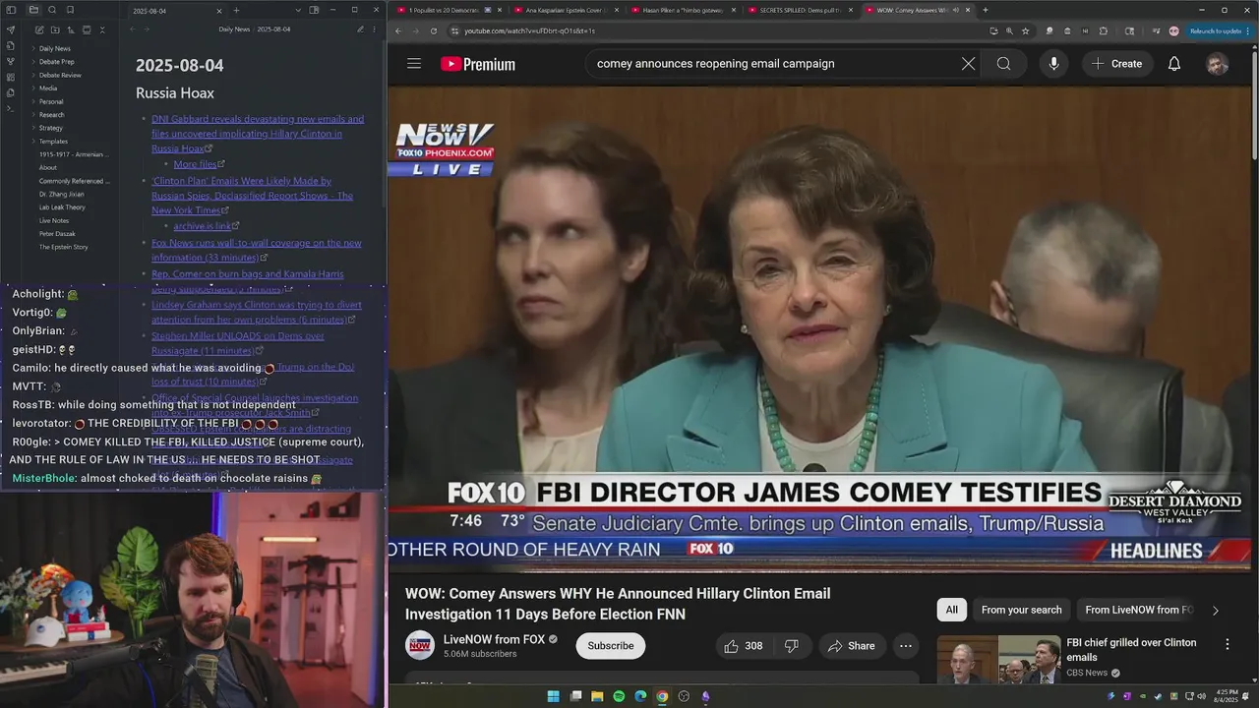Click the Chrome address bar URL
Image resolution: width=1259 pixels, height=708 pixels.
pyautogui.click(x=529, y=30)
